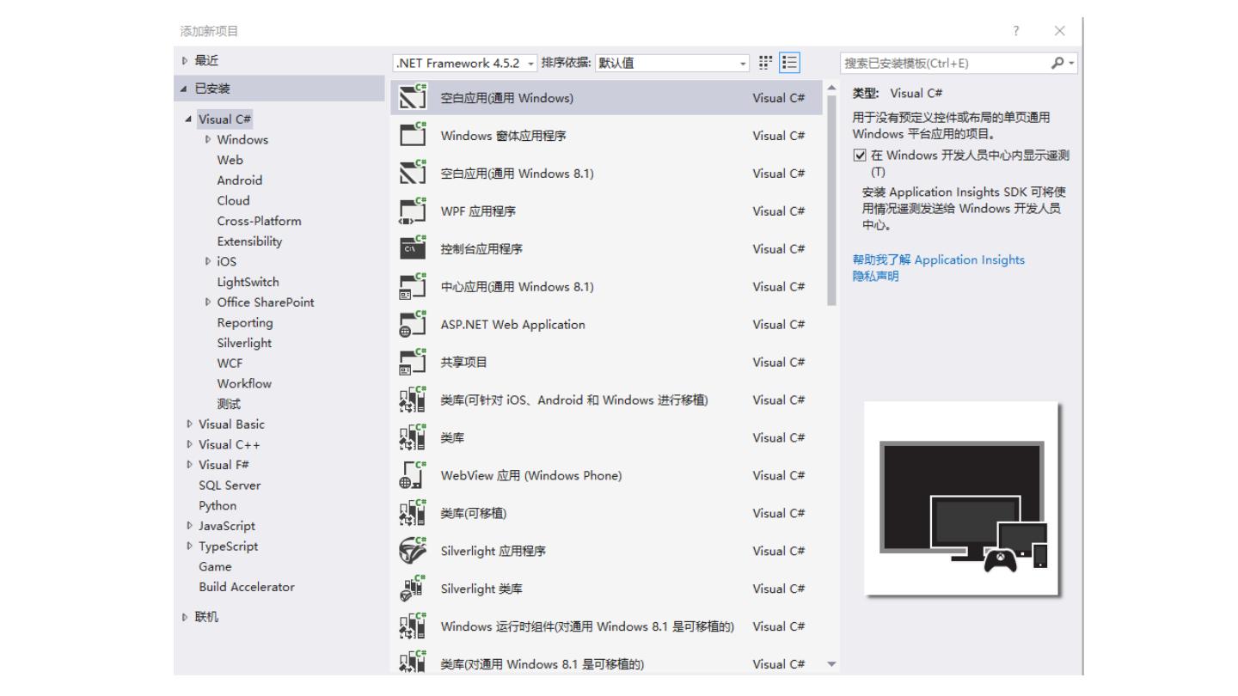
Task: Expand the Visual Basic node
Action: click(190, 424)
